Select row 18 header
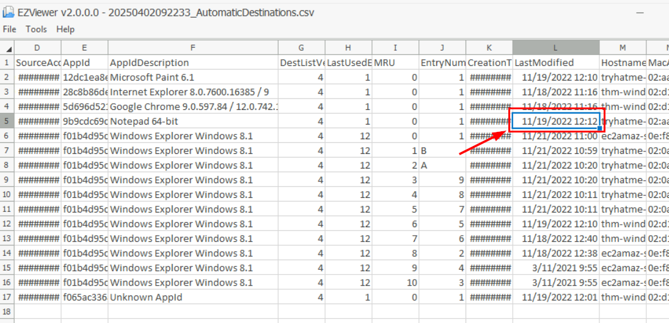Viewport: 669px width, 323px height. [7, 311]
